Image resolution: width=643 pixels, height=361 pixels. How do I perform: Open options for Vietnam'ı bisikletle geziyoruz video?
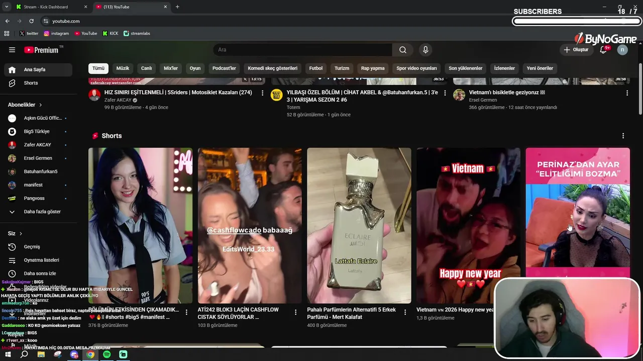pyautogui.click(x=627, y=93)
